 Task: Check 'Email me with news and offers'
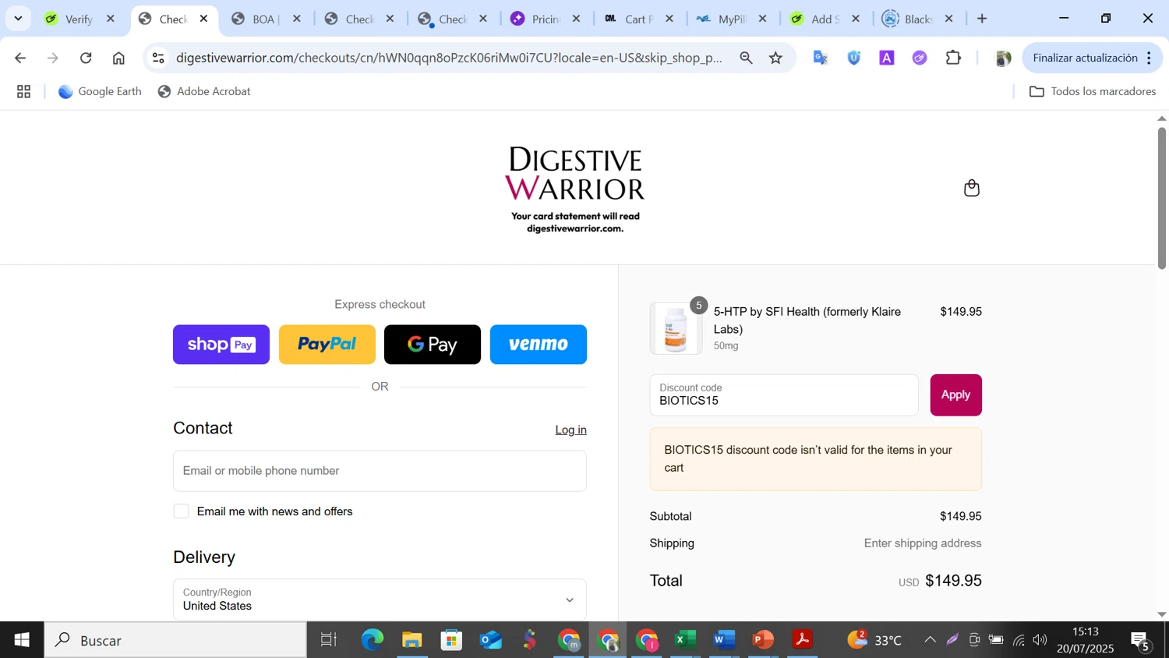(x=181, y=511)
